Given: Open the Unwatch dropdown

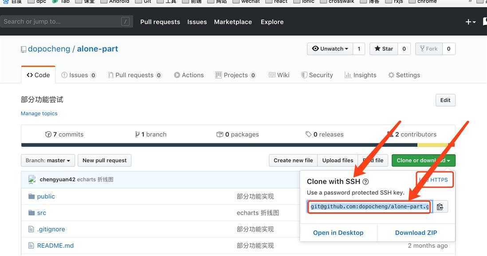Looking at the screenshot, I should point(330,49).
